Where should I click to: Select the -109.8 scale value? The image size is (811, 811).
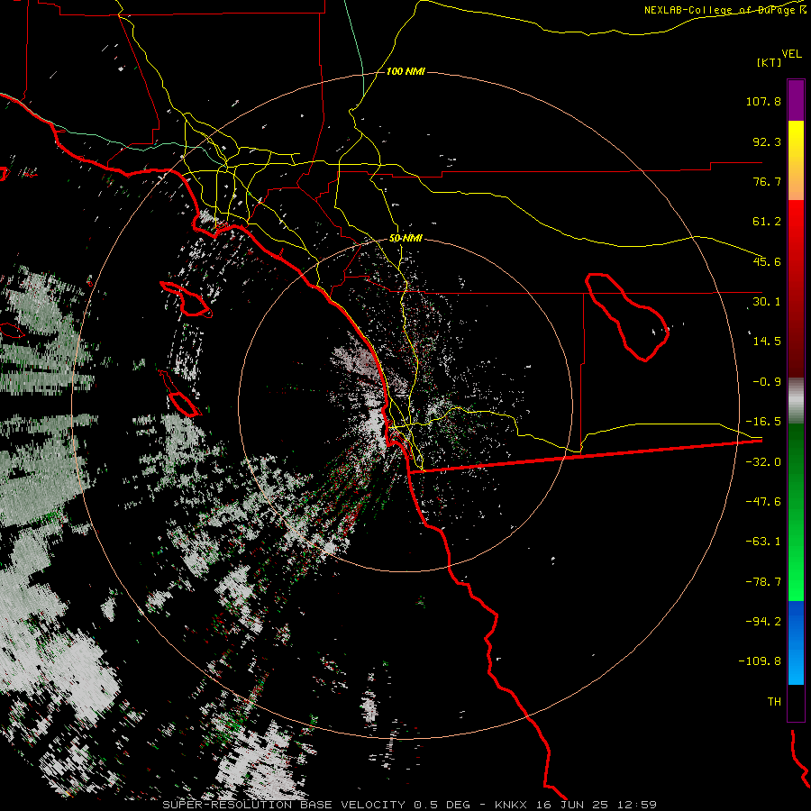point(760,661)
